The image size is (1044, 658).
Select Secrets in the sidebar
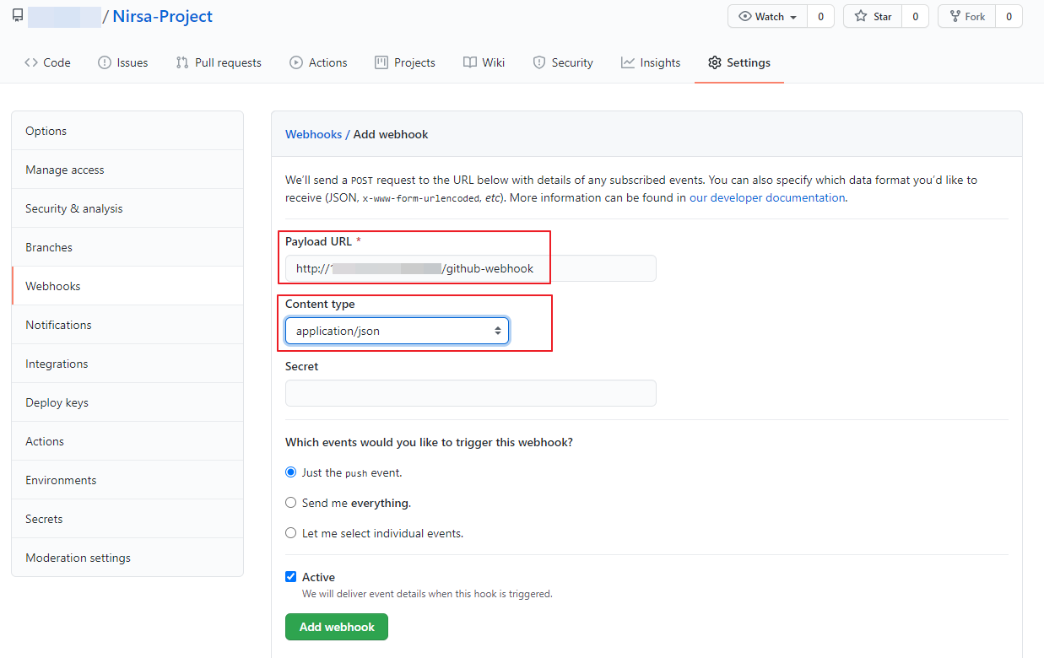pos(127,519)
